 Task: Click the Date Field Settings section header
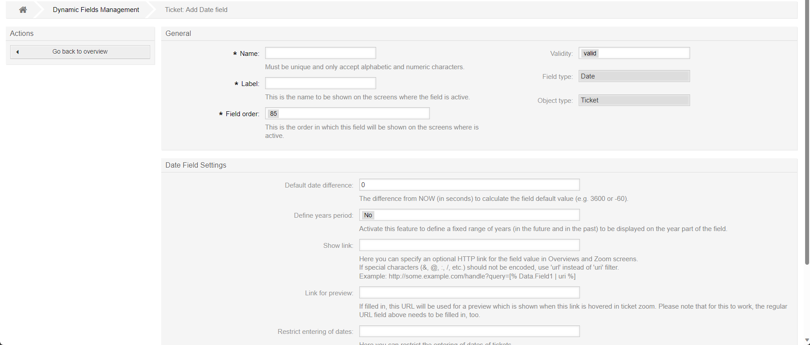[x=196, y=165]
